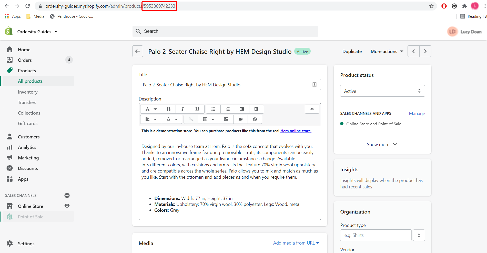Screen dimensions: 487x253
Task: Open the browser extensions puzzle icon
Action: coord(464,6)
